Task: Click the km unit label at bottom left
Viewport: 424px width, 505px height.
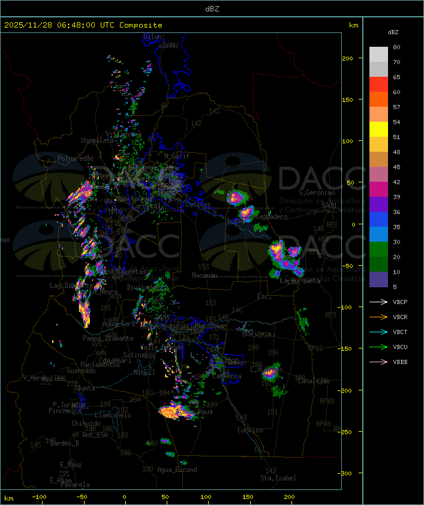Action: (x=8, y=498)
